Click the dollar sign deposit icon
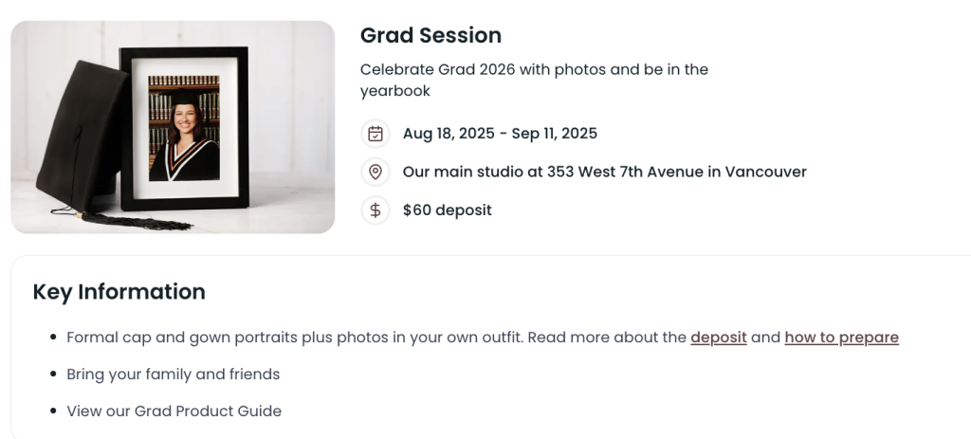 pos(376,210)
